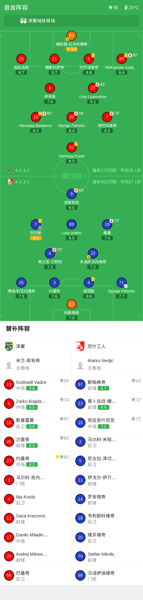143x600 pixels.
Task: Open substitute 克拉什尼克 number 15
Action: [107, 423]
